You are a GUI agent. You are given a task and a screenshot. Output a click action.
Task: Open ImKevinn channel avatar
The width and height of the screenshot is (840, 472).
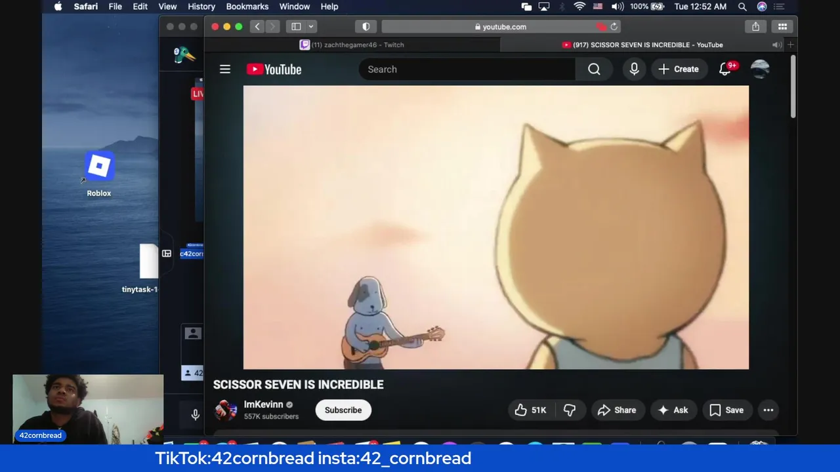point(225,410)
